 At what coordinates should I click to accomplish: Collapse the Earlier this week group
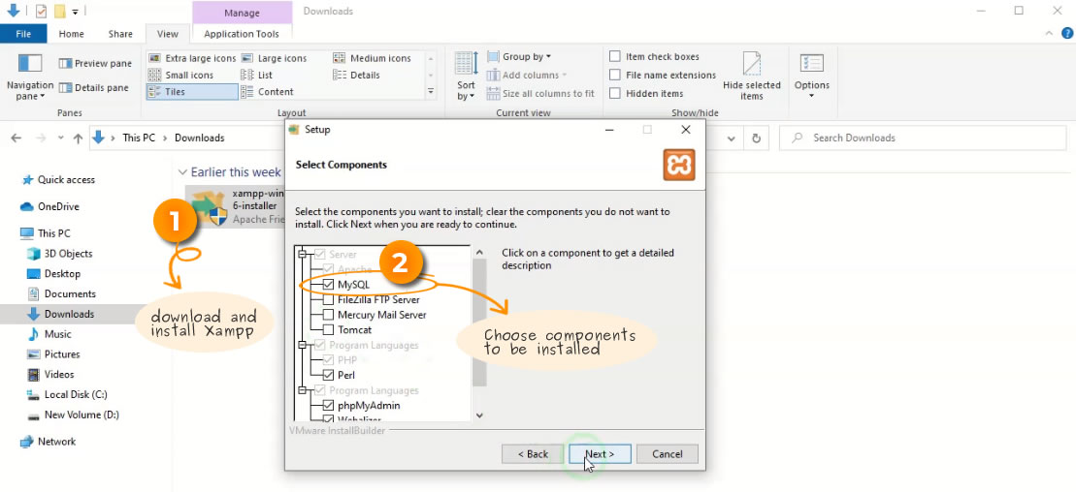click(x=182, y=172)
